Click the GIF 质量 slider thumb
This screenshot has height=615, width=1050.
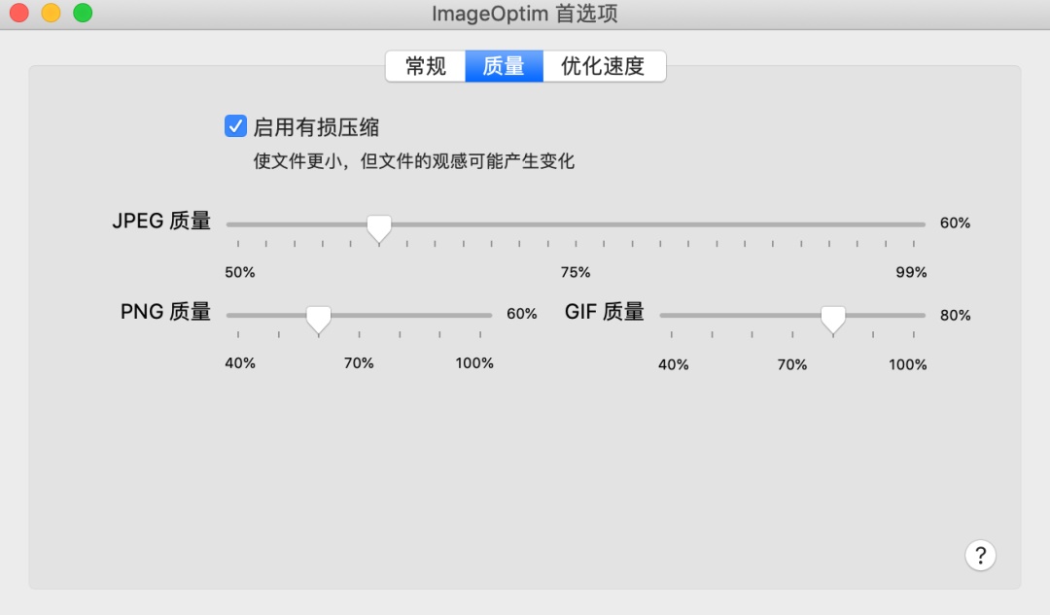click(x=833, y=320)
